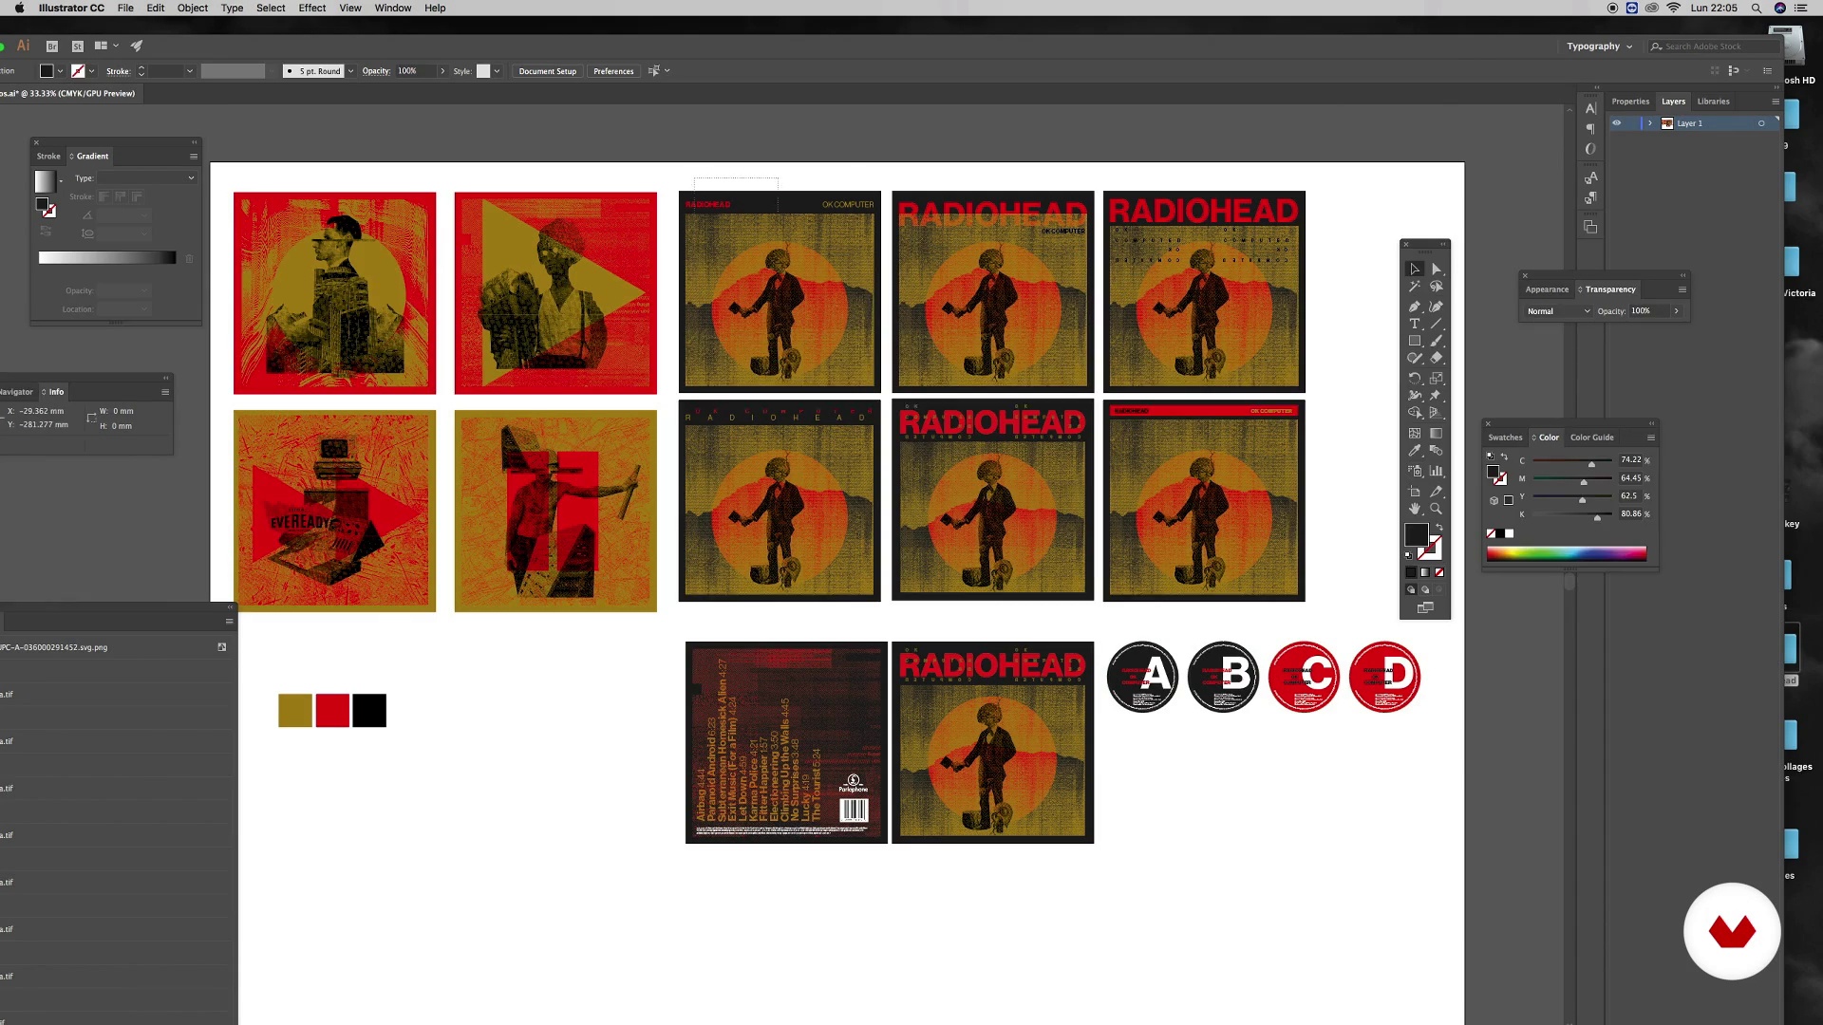Swap fill and stroke in Color panel
The height and width of the screenshot is (1025, 1823).
[1504, 457]
